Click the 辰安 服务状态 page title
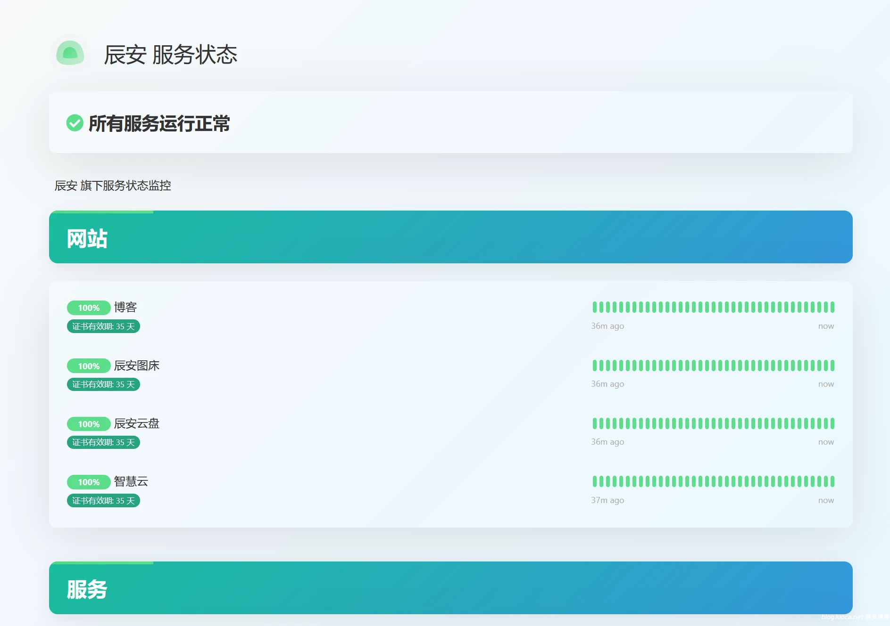 170,55
